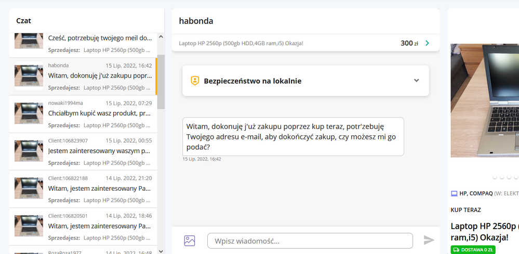
Task: Expand the Bezpieczeństwo na lokalnie panel chevron
Action: [416, 80]
